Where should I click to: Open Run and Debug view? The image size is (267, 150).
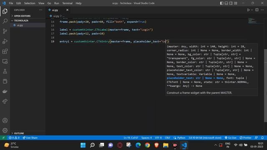coord(5,41)
